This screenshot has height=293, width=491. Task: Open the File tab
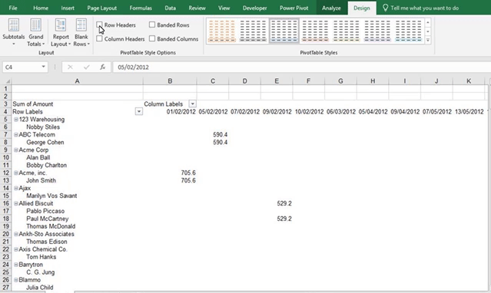tap(13, 8)
